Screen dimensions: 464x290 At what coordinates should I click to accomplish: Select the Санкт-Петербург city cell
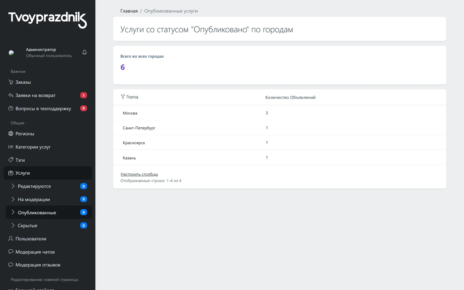tap(139, 128)
